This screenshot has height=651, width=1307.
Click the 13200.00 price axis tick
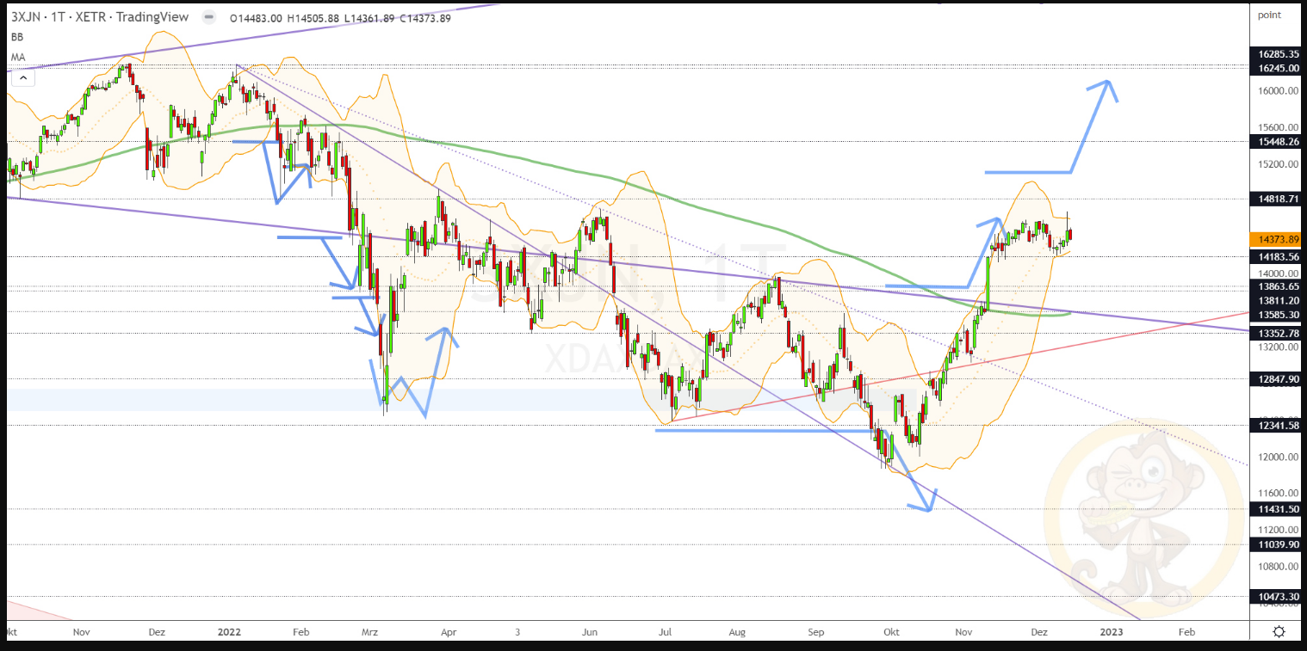pos(1278,347)
